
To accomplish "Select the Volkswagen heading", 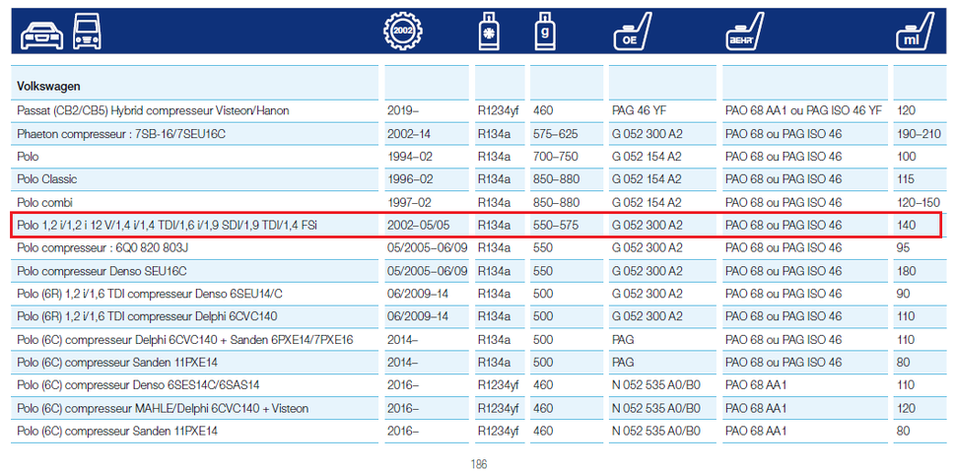I will [x=48, y=87].
